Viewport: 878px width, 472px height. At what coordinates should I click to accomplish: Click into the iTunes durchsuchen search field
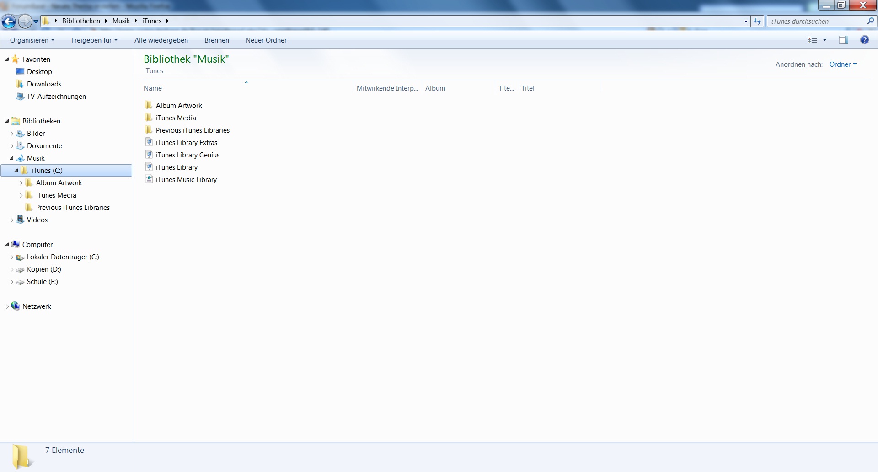(816, 21)
